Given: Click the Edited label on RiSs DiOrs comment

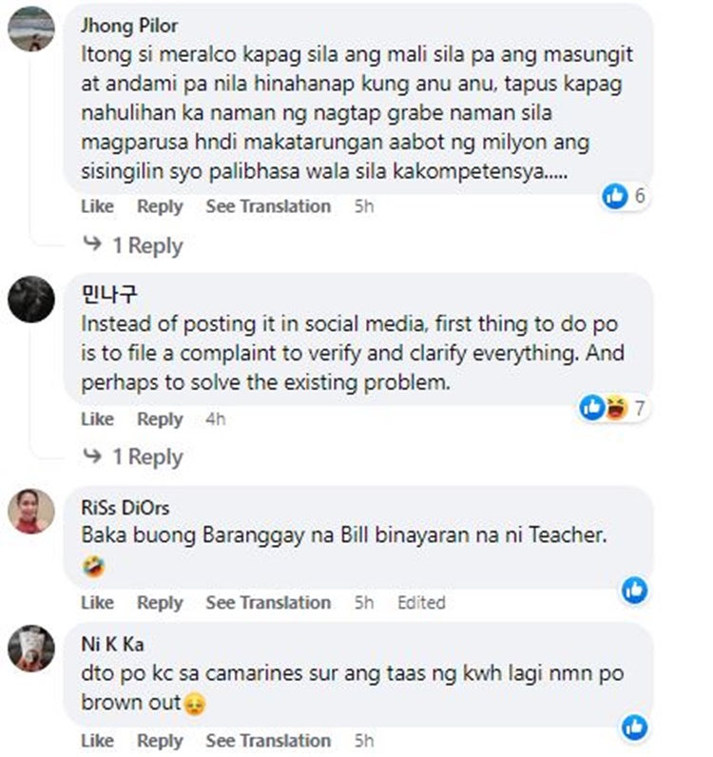Looking at the screenshot, I should click(x=421, y=603).
